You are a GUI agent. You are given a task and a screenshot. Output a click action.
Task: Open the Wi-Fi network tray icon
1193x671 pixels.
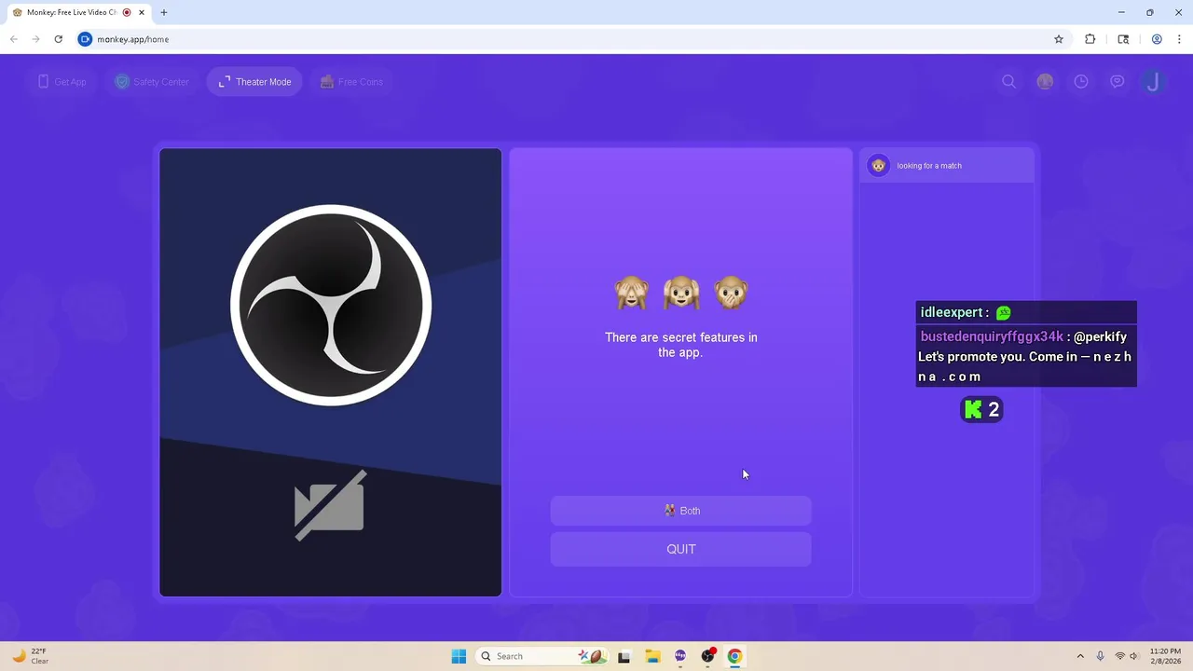tap(1120, 656)
